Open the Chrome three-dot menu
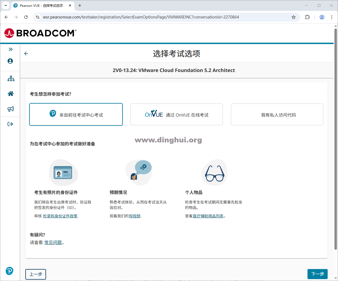Screen dimensions: 338x281 click(x=331, y=17)
